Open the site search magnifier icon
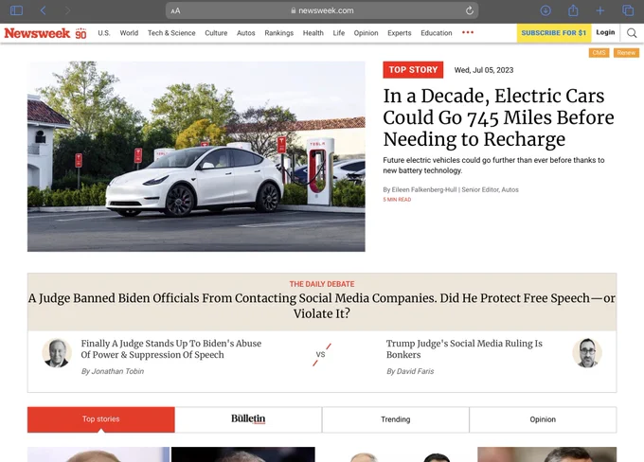 click(632, 33)
